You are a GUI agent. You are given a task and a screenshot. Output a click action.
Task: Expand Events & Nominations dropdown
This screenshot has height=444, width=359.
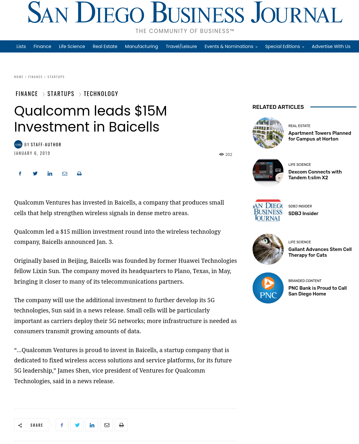[x=231, y=46]
